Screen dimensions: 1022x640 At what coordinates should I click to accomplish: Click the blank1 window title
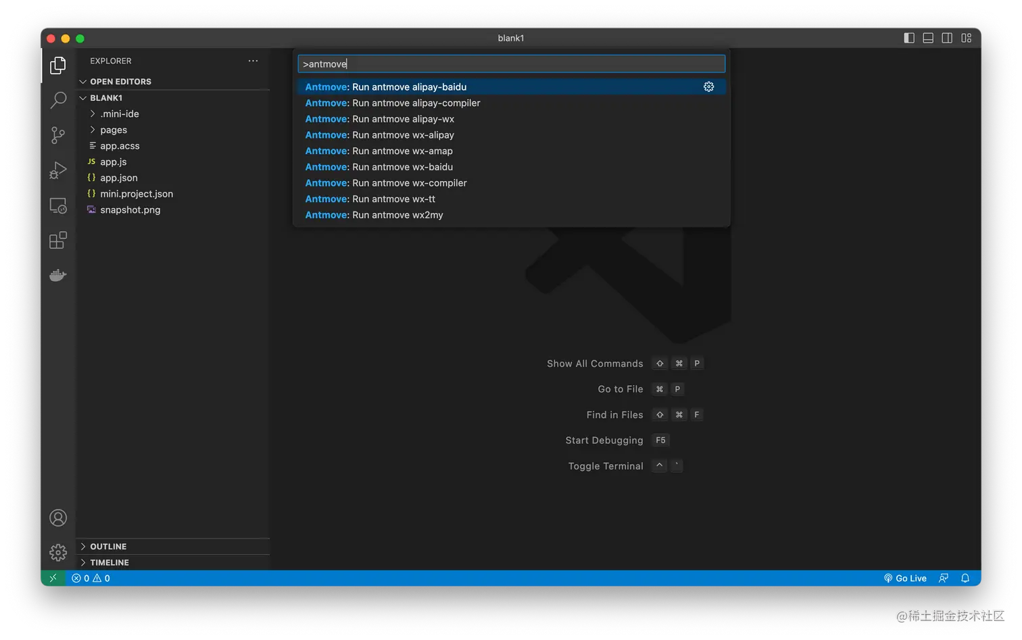[x=511, y=38]
